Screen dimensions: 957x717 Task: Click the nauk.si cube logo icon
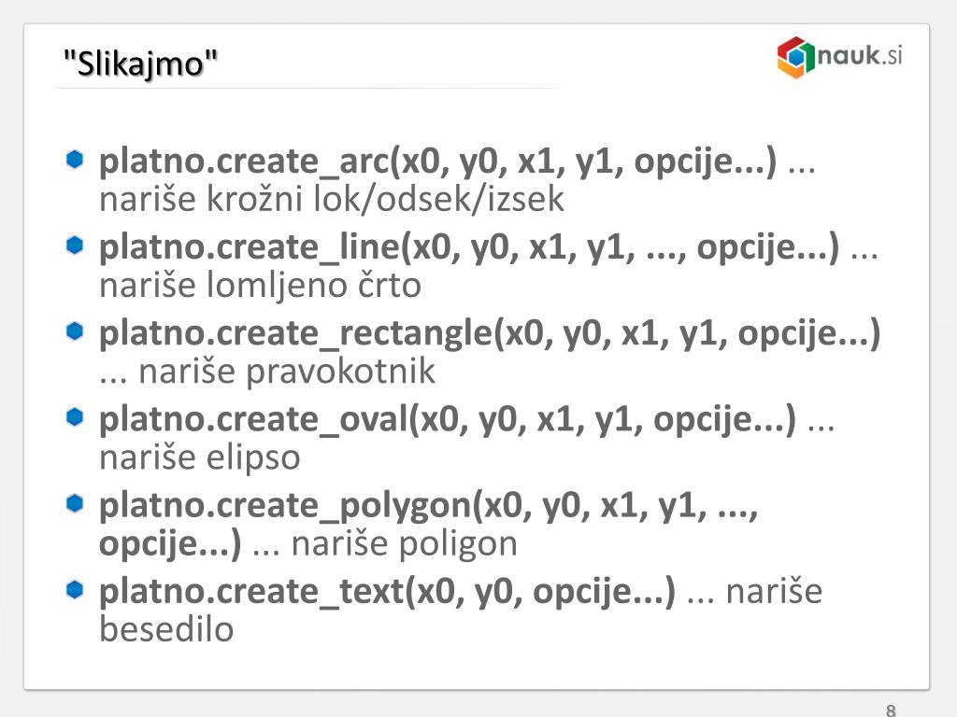(796, 57)
